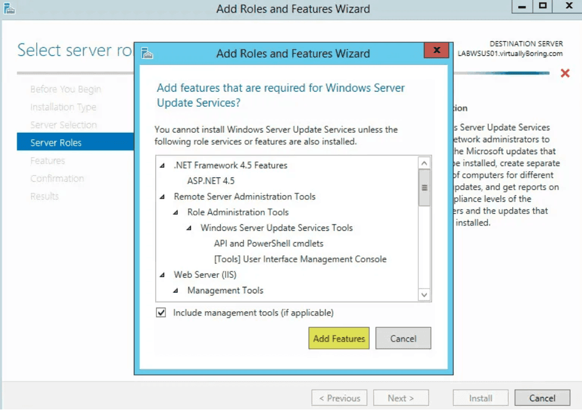Click the features list scrollbar thumb
This screenshot has width=582, height=410.
point(424,188)
